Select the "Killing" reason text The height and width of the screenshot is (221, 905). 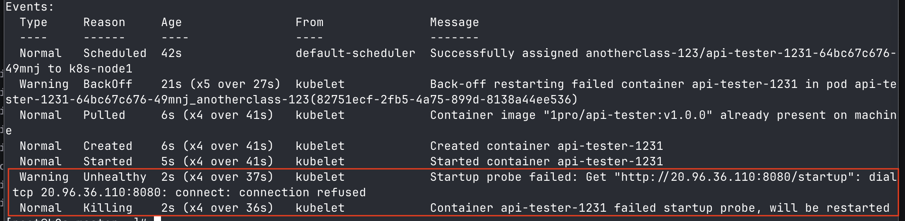pyautogui.click(x=107, y=208)
